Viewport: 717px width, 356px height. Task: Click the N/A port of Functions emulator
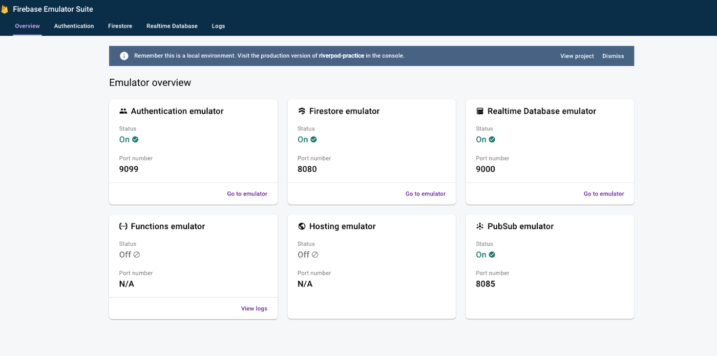[126, 284]
